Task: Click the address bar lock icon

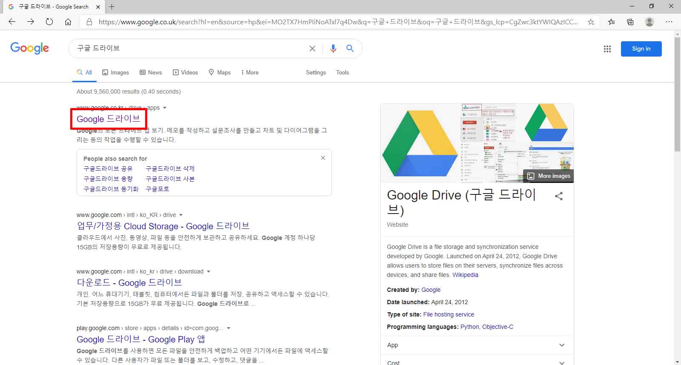Action: click(x=89, y=22)
